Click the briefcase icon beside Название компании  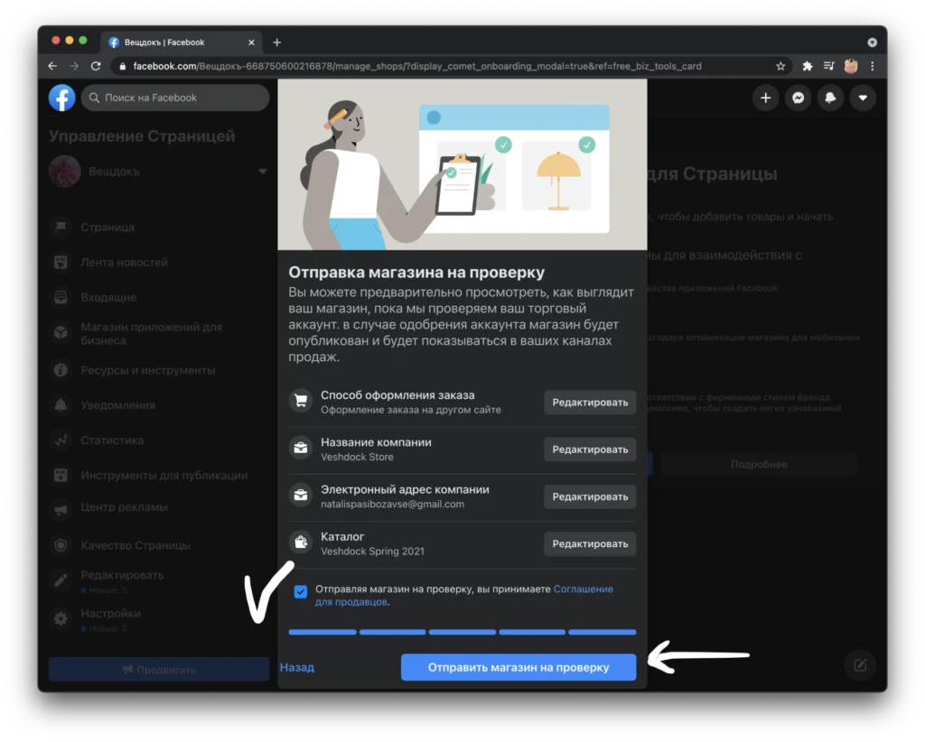tap(301, 448)
